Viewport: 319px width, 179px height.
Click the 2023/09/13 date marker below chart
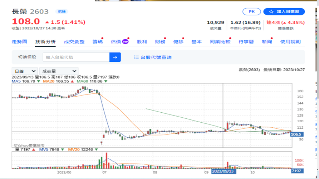click(x=224, y=171)
